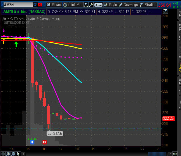Click the horizontal scrollbar thumb

(x=157, y=154)
